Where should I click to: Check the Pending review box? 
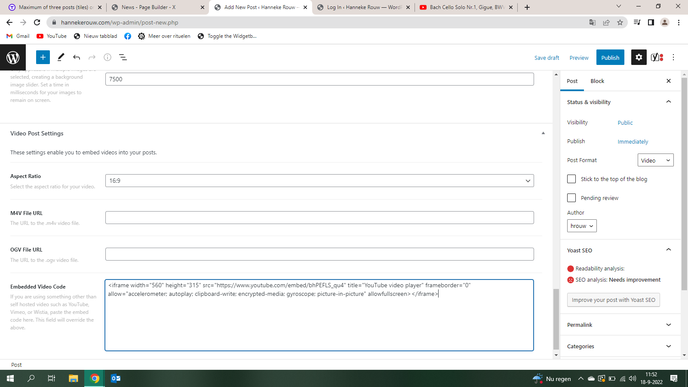571,198
